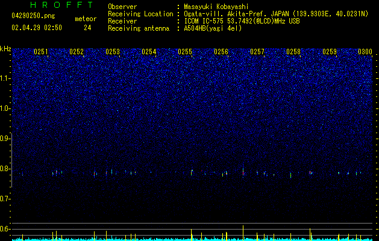Click the 0.6 kHz axis label
The width and height of the screenshot is (379, 241).
(5, 229)
